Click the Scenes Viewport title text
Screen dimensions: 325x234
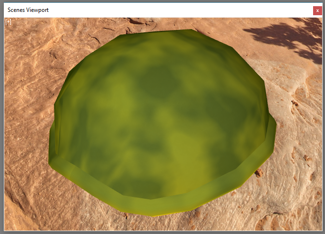(28, 10)
